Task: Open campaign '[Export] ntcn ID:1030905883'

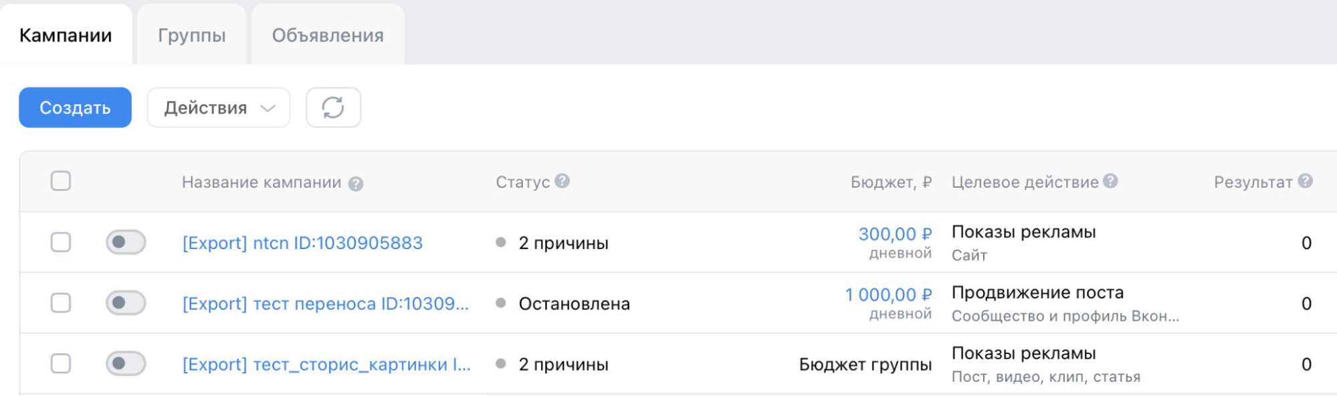Action: coord(302,242)
